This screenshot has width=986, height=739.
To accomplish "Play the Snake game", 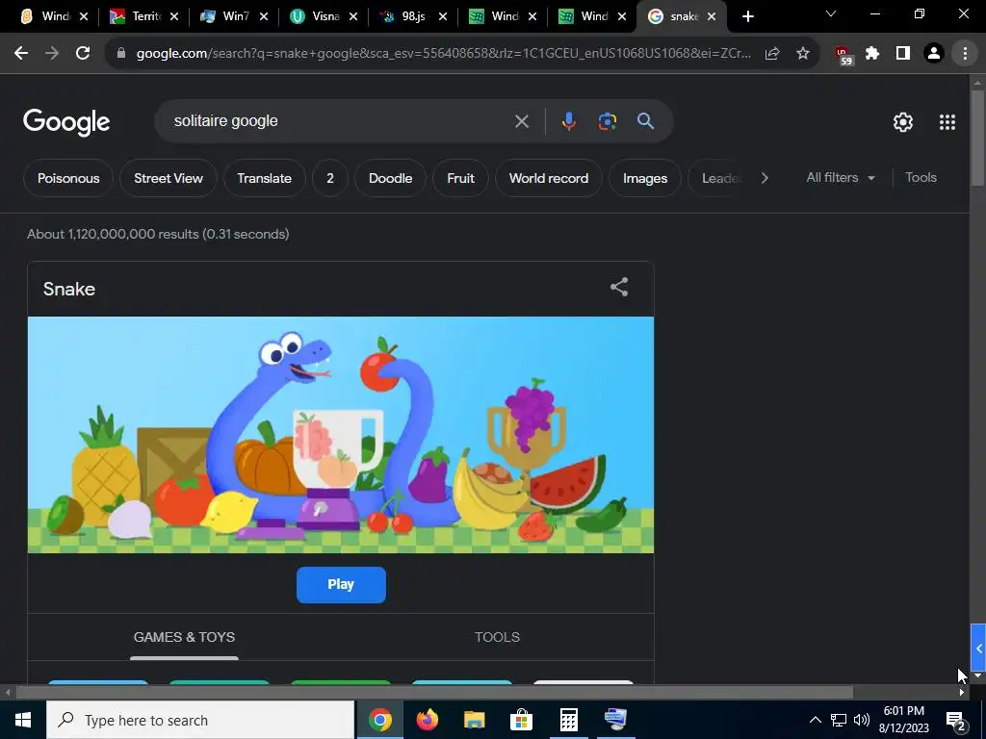I will click(x=341, y=584).
